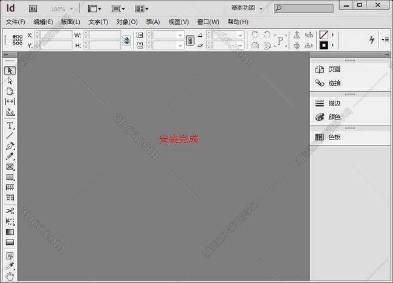Click in the search field

304,8
